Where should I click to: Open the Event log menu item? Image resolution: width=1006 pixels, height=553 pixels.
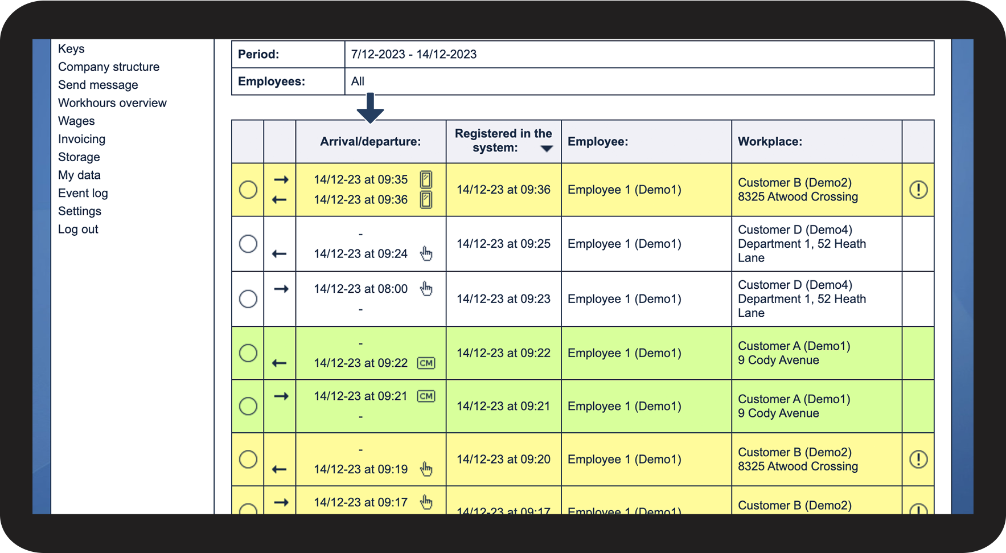tap(83, 193)
